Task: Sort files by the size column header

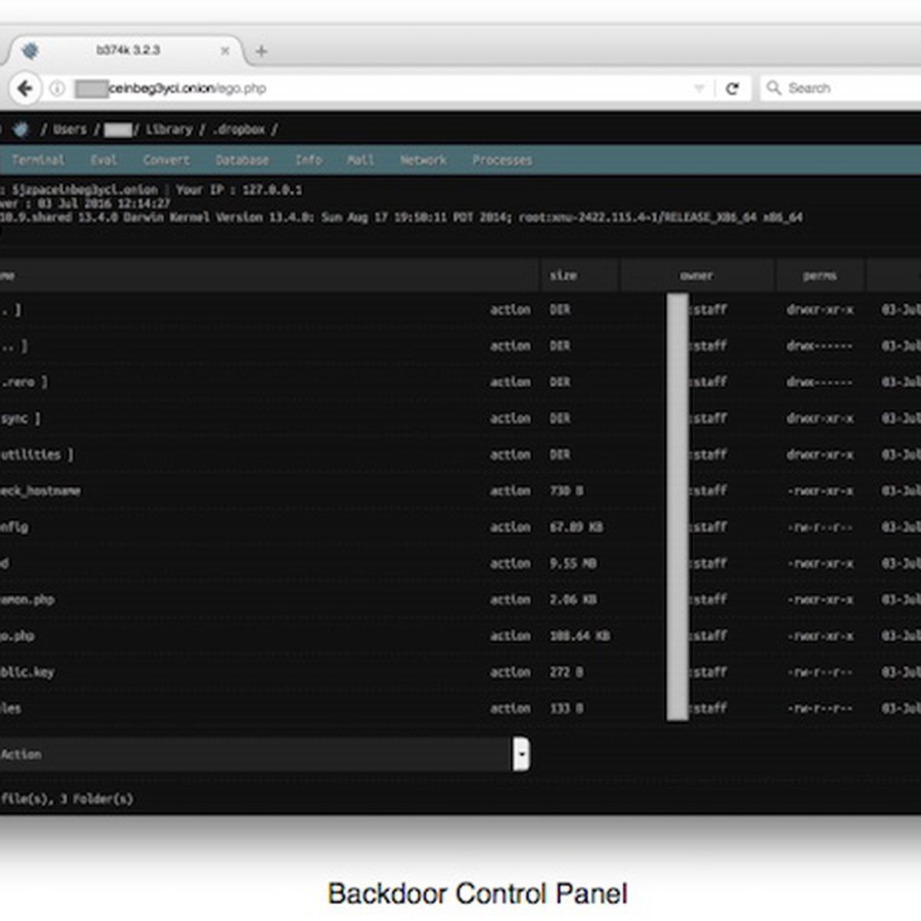Action: (563, 276)
